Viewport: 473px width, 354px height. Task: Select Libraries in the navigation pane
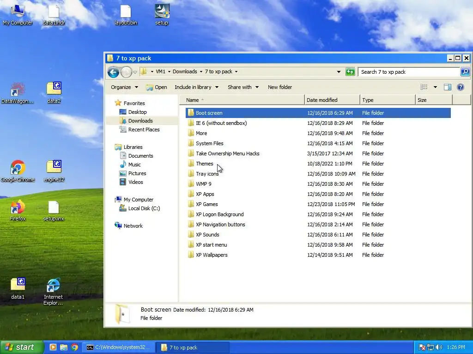click(x=128, y=147)
